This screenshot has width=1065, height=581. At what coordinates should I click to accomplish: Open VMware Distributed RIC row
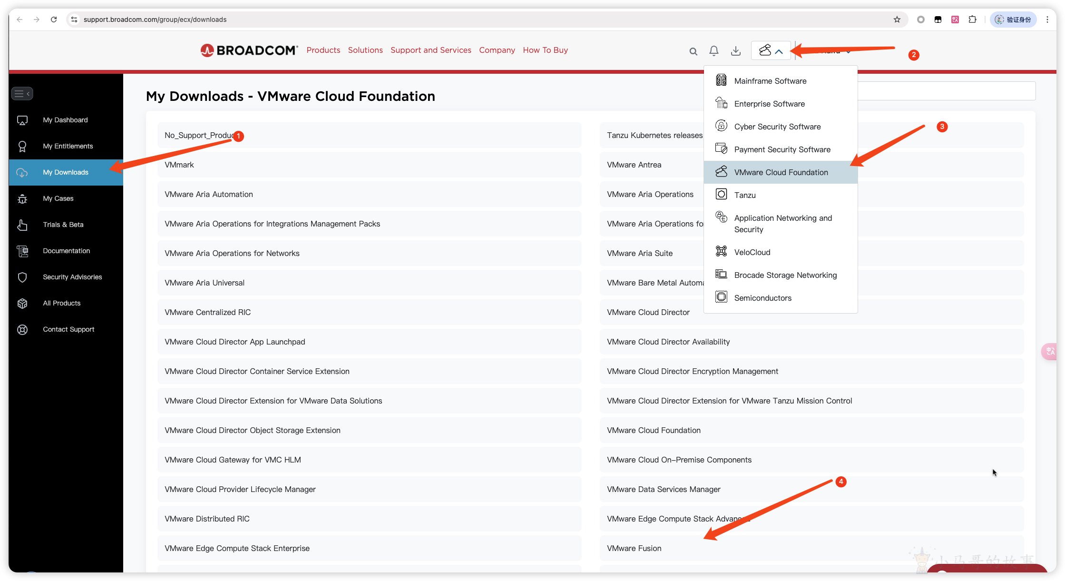pyautogui.click(x=369, y=519)
